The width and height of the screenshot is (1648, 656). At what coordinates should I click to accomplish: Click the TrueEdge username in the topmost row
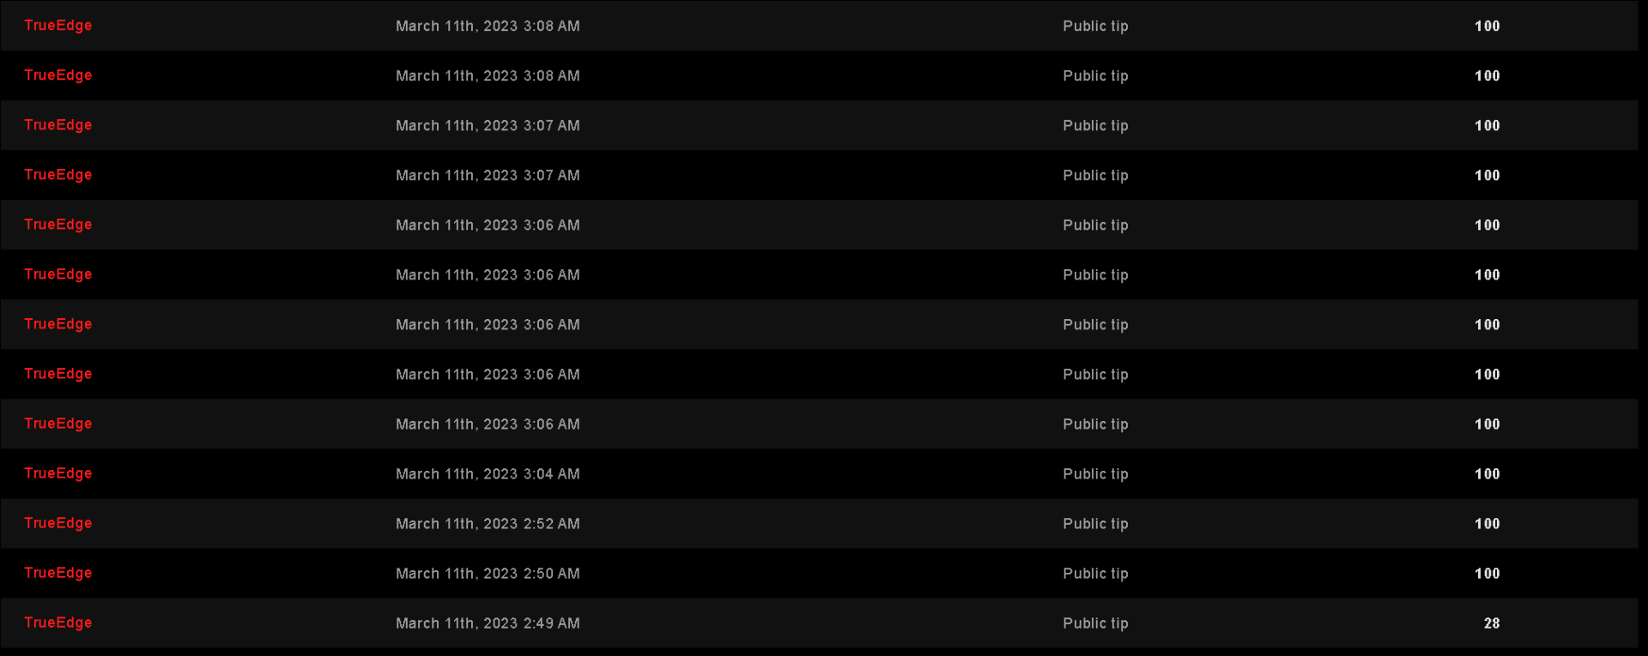point(58,26)
